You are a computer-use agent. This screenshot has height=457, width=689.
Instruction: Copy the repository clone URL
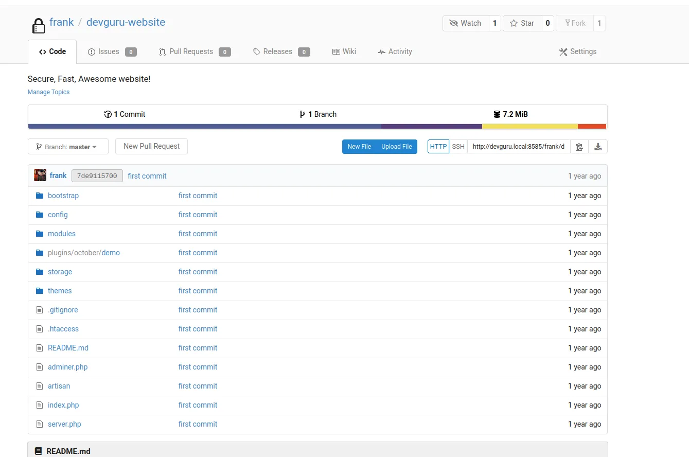pos(579,147)
